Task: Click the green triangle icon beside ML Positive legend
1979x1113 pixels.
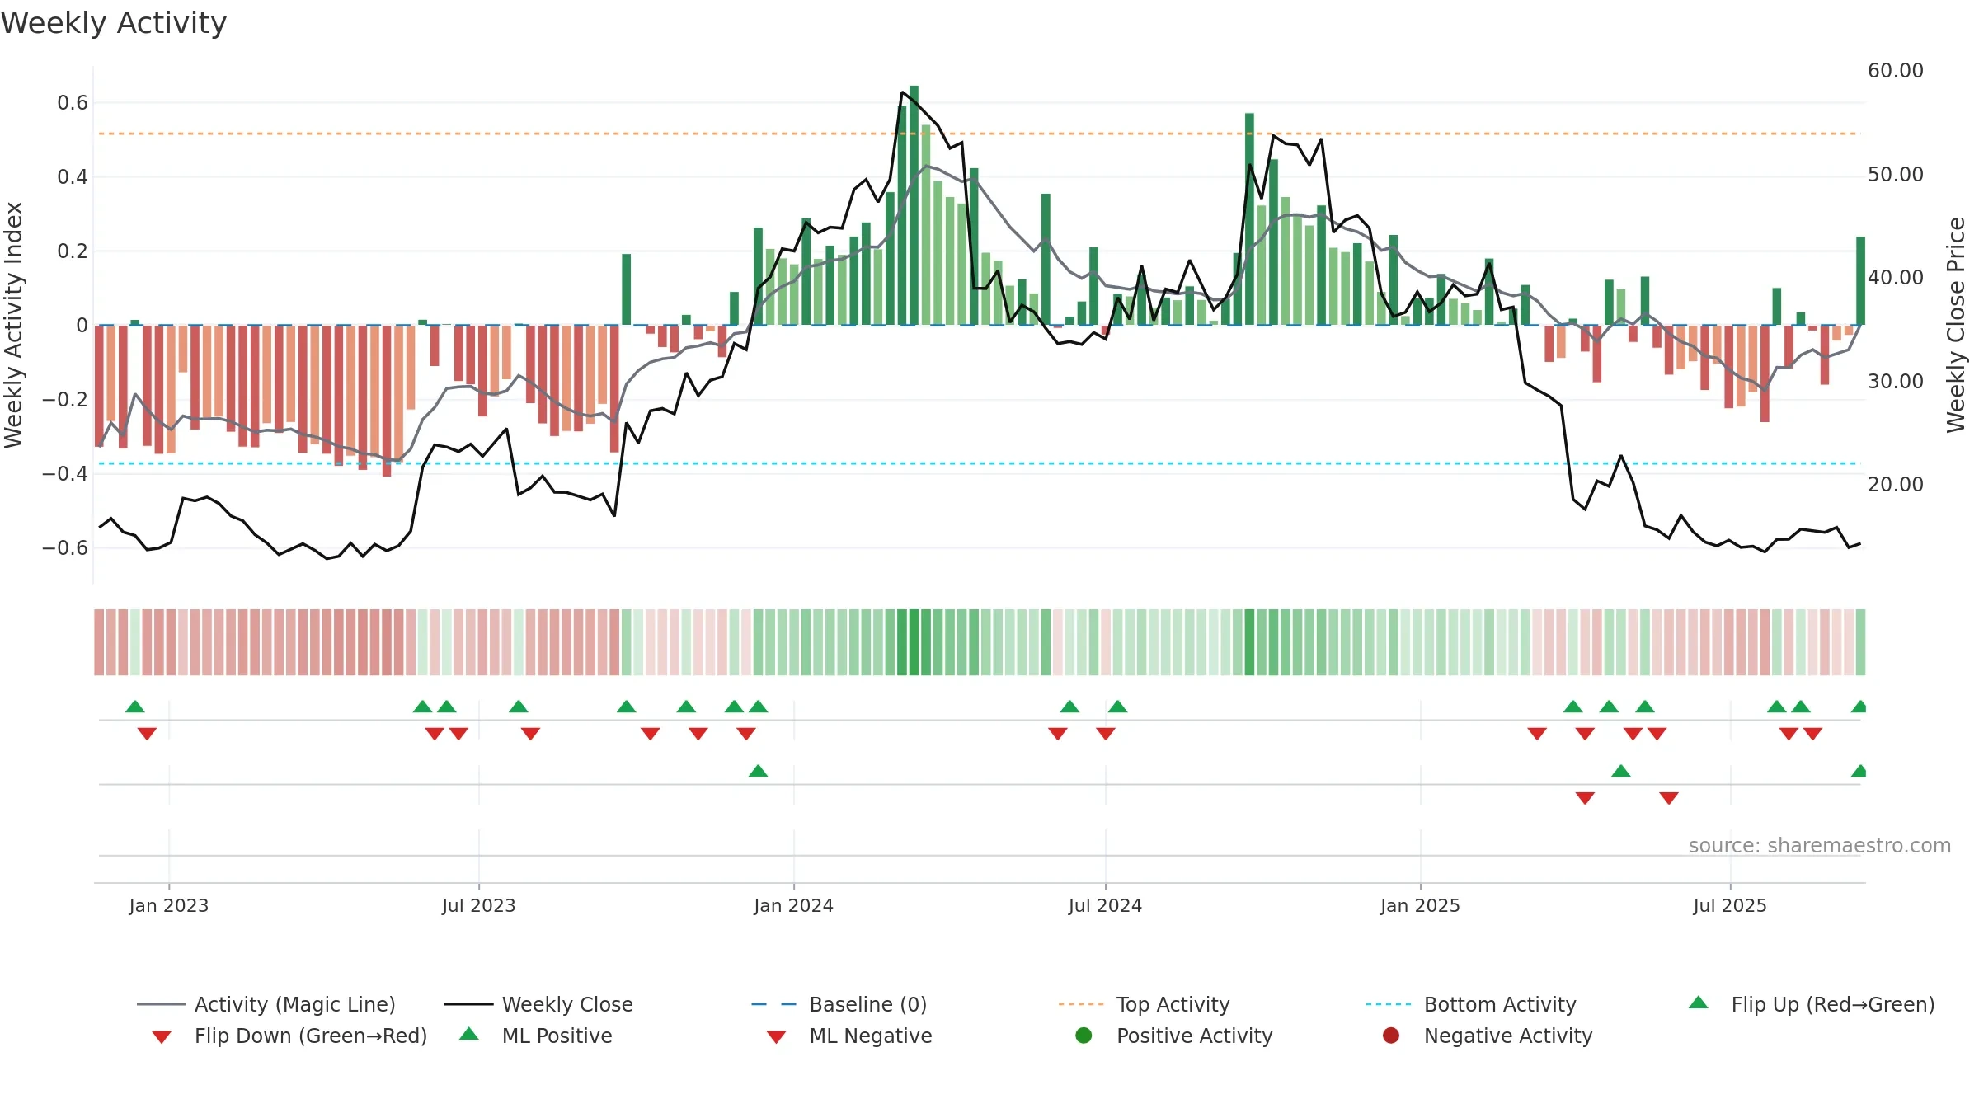Action: tap(469, 1034)
